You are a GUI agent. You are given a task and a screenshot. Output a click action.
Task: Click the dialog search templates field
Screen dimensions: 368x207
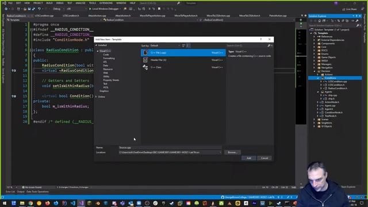coord(247,45)
